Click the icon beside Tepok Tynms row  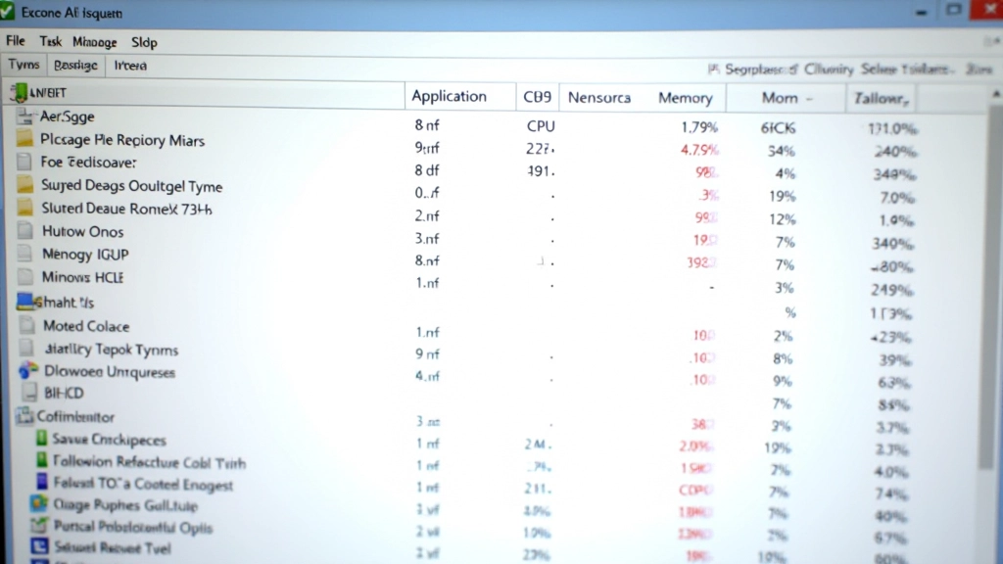click(x=26, y=349)
